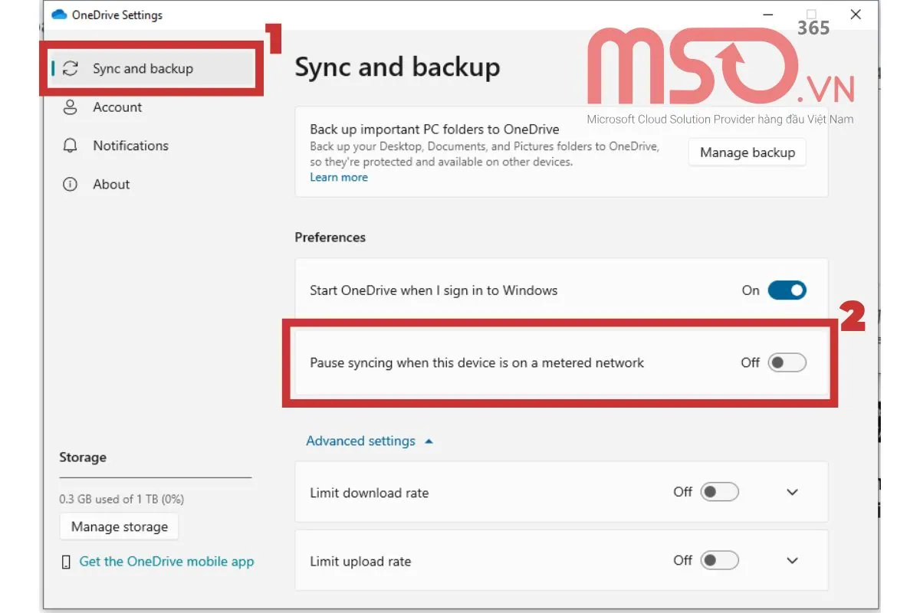Viewport: 920px width, 613px height.
Task: Click the OneDrive cloud icon in title bar
Action: point(59,15)
